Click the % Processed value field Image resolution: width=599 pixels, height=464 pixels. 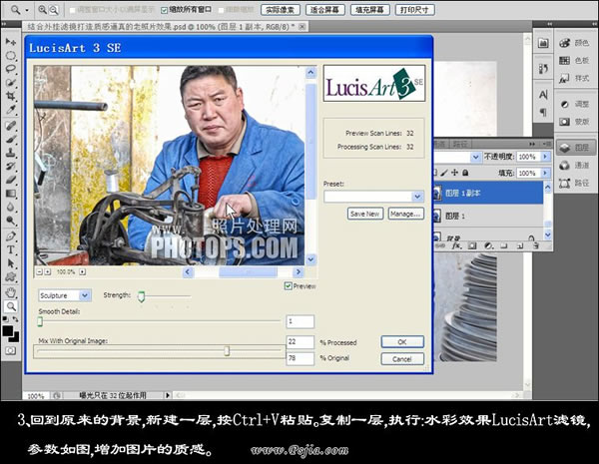(x=300, y=342)
